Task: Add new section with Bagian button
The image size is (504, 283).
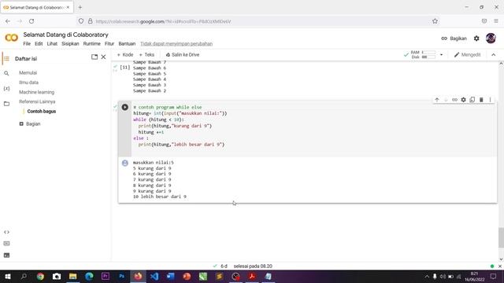Action: [x=30, y=124]
